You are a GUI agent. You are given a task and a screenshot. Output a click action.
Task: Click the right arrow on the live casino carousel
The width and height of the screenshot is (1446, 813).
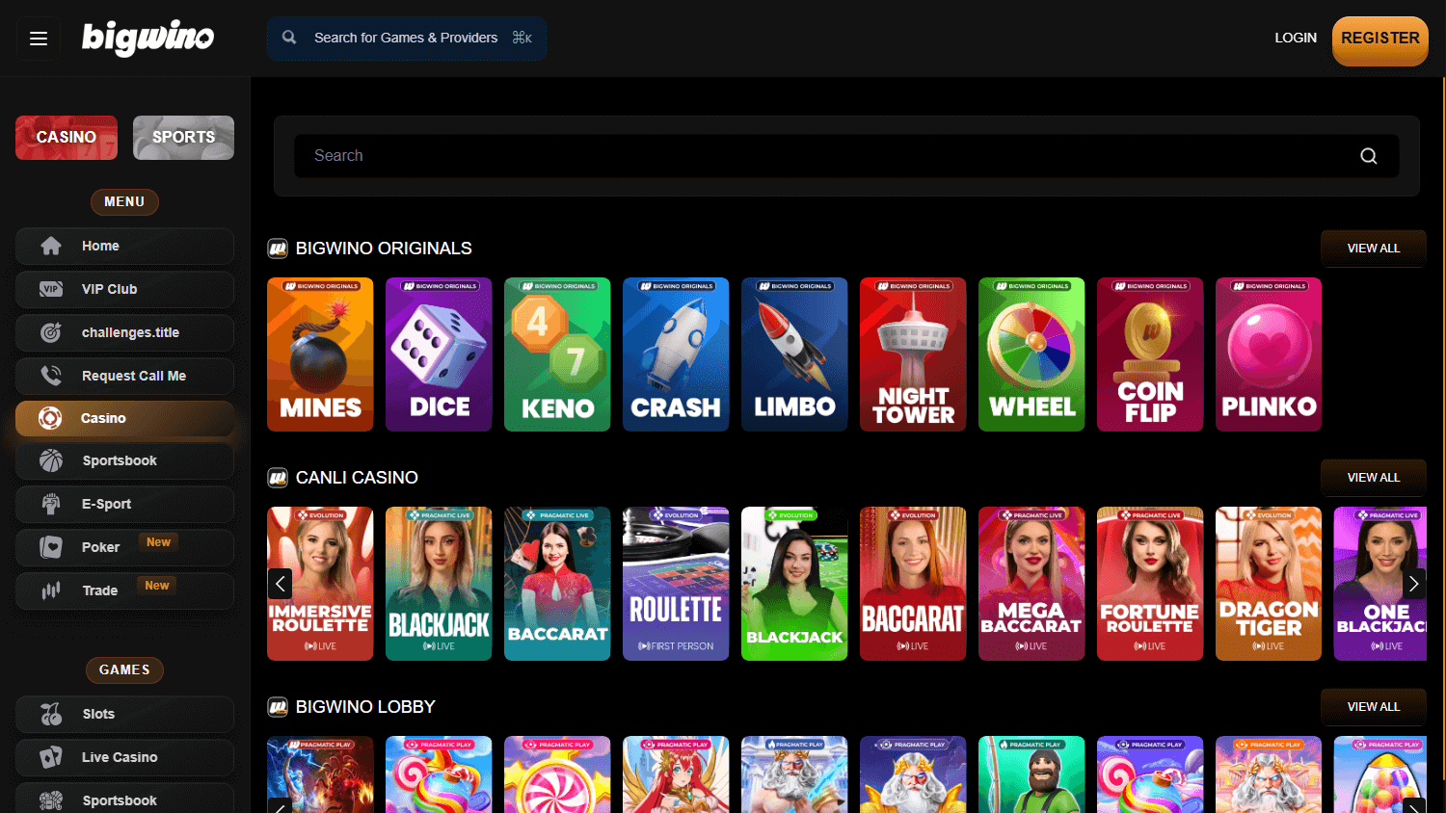(1413, 584)
